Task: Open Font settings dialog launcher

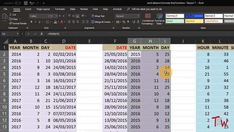Action: pos(65,28)
